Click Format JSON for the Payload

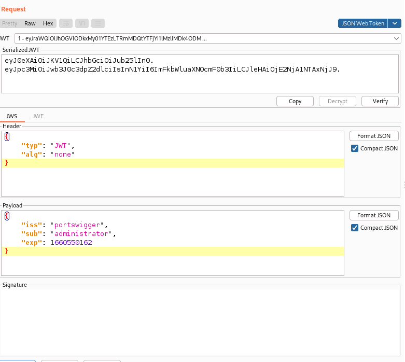(374, 215)
